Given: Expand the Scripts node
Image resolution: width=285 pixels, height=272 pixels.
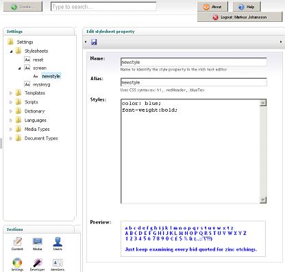Looking at the screenshot, I should click(11, 102).
